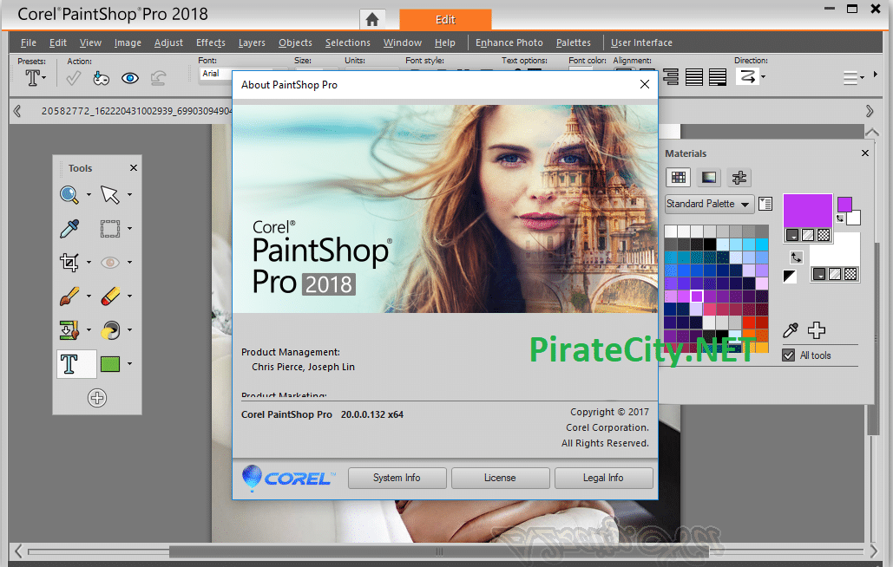Open the File menu
The height and width of the screenshot is (567, 893).
click(29, 42)
